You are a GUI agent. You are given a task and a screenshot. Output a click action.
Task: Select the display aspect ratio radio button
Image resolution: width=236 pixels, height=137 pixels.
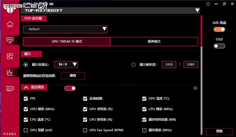click(x=26, y=65)
